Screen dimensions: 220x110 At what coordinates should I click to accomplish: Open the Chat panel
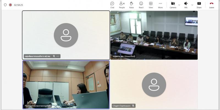pyautogui.click(x=112, y=5)
